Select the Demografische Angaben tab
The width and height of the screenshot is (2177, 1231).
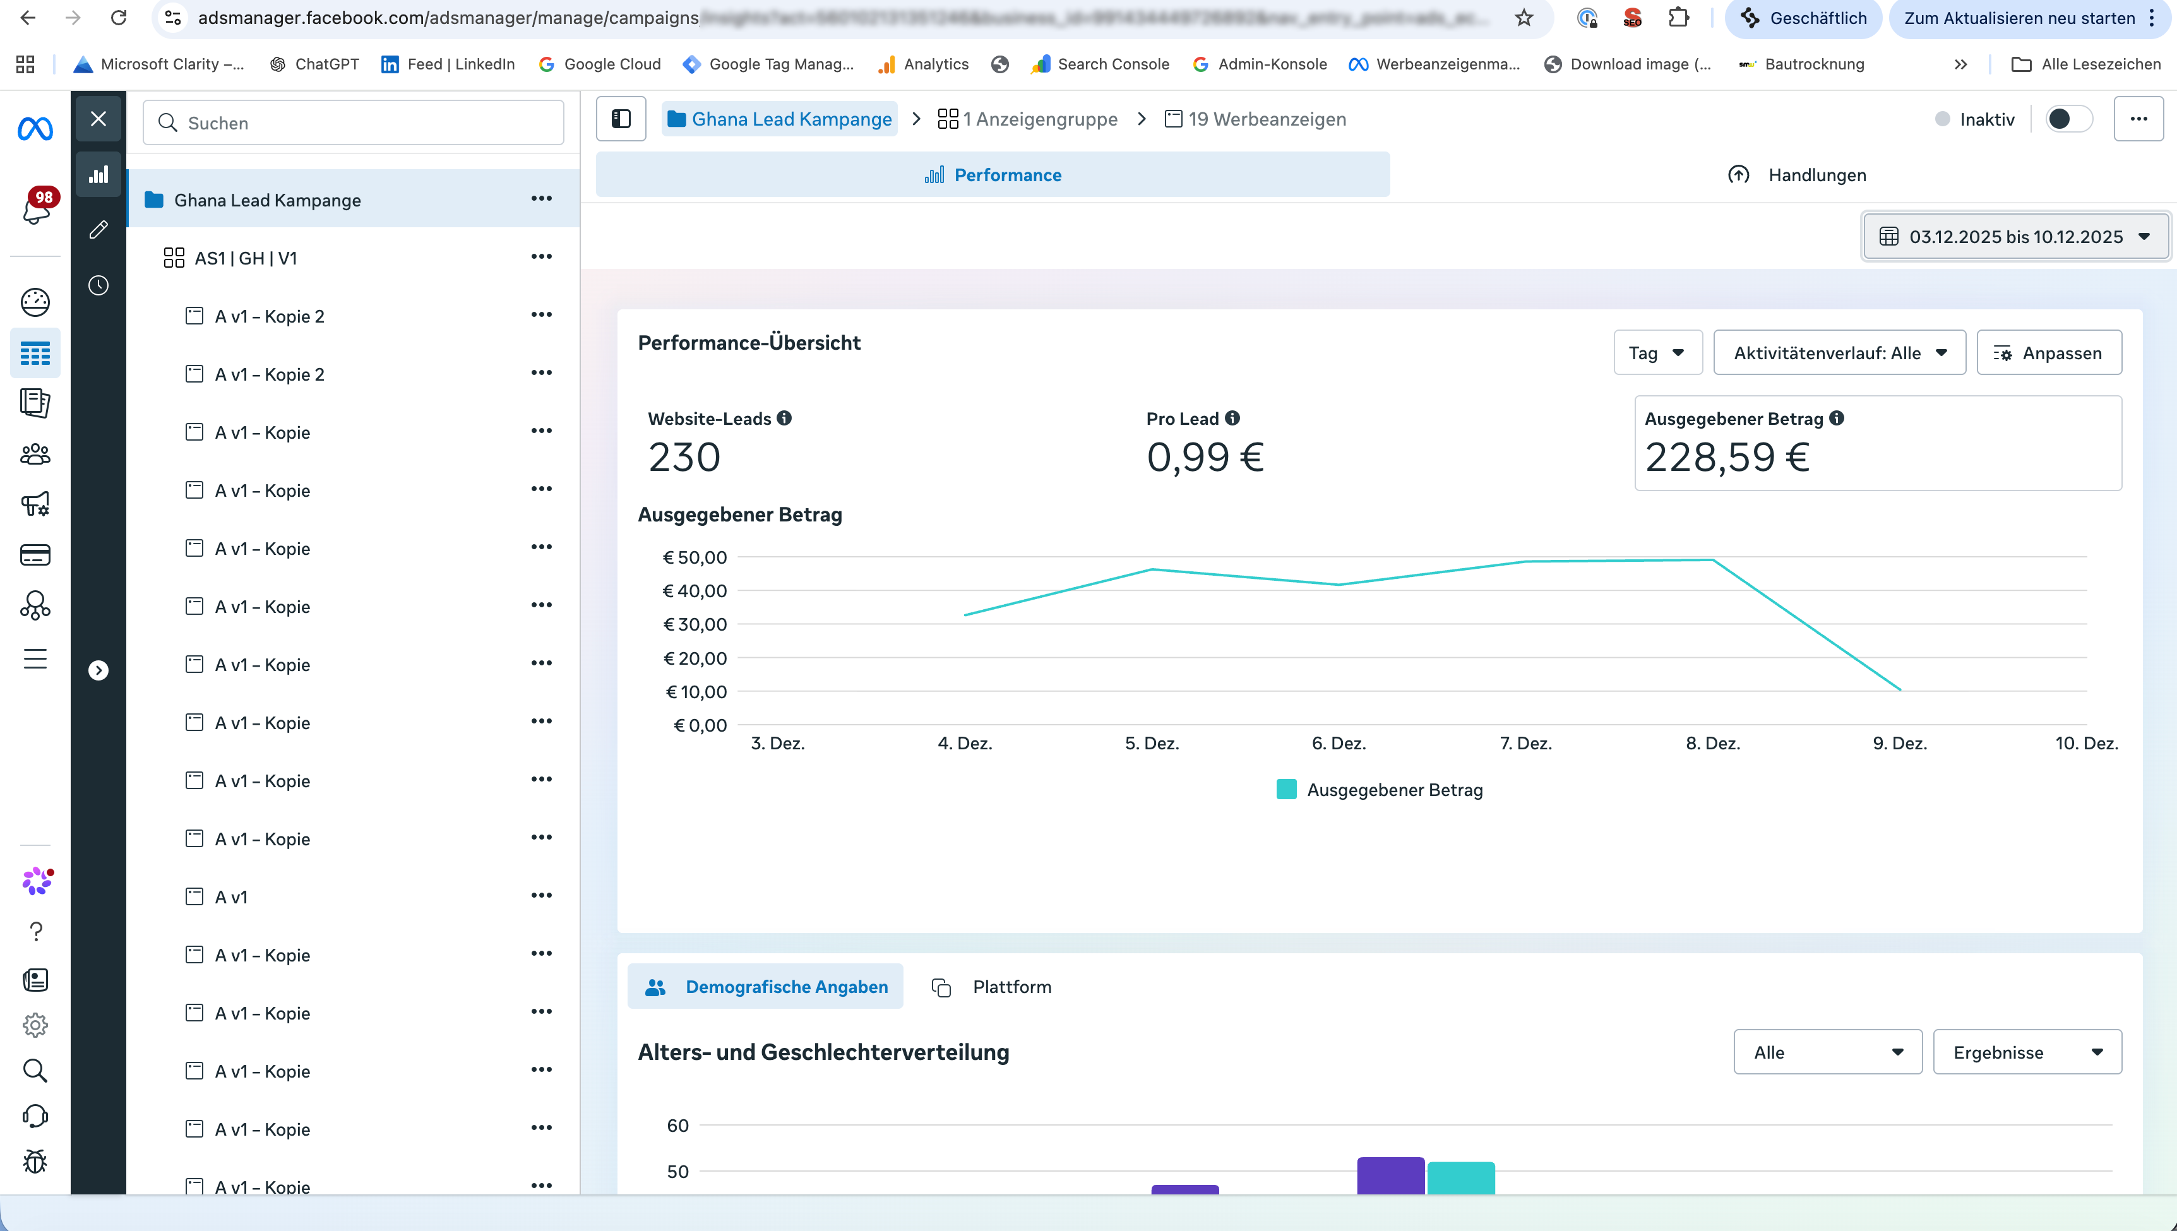tap(765, 987)
